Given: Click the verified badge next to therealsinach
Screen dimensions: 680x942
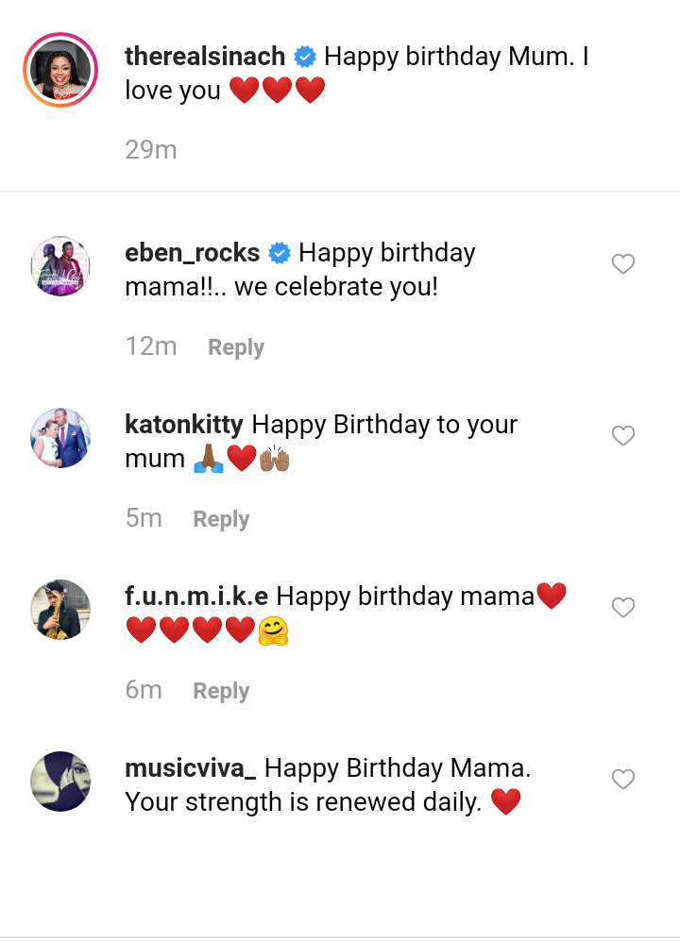Looking at the screenshot, I should 305,58.
